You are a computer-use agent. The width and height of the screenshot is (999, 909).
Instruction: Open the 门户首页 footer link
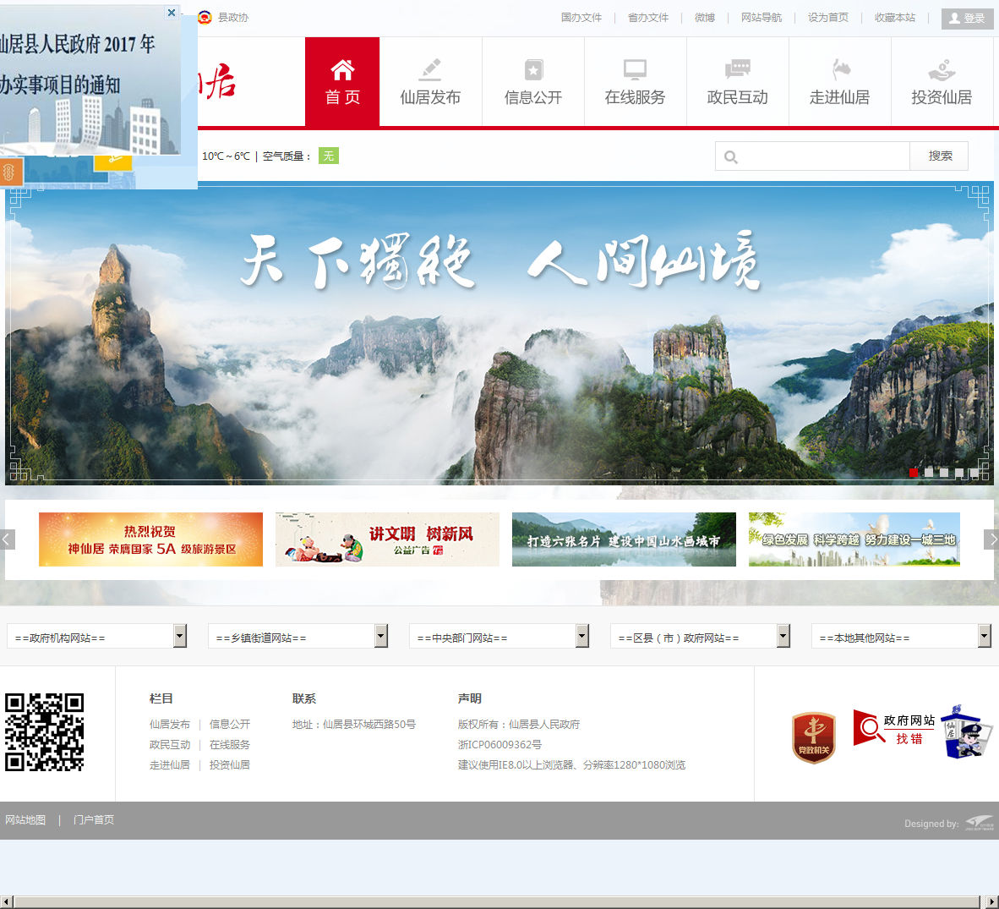tap(94, 820)
